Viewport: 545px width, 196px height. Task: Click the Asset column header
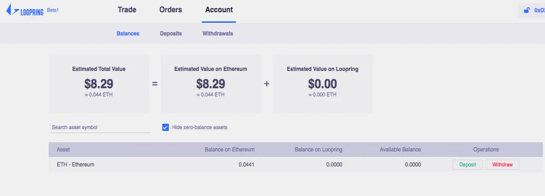pyautogui.click(x=63, y=150)
